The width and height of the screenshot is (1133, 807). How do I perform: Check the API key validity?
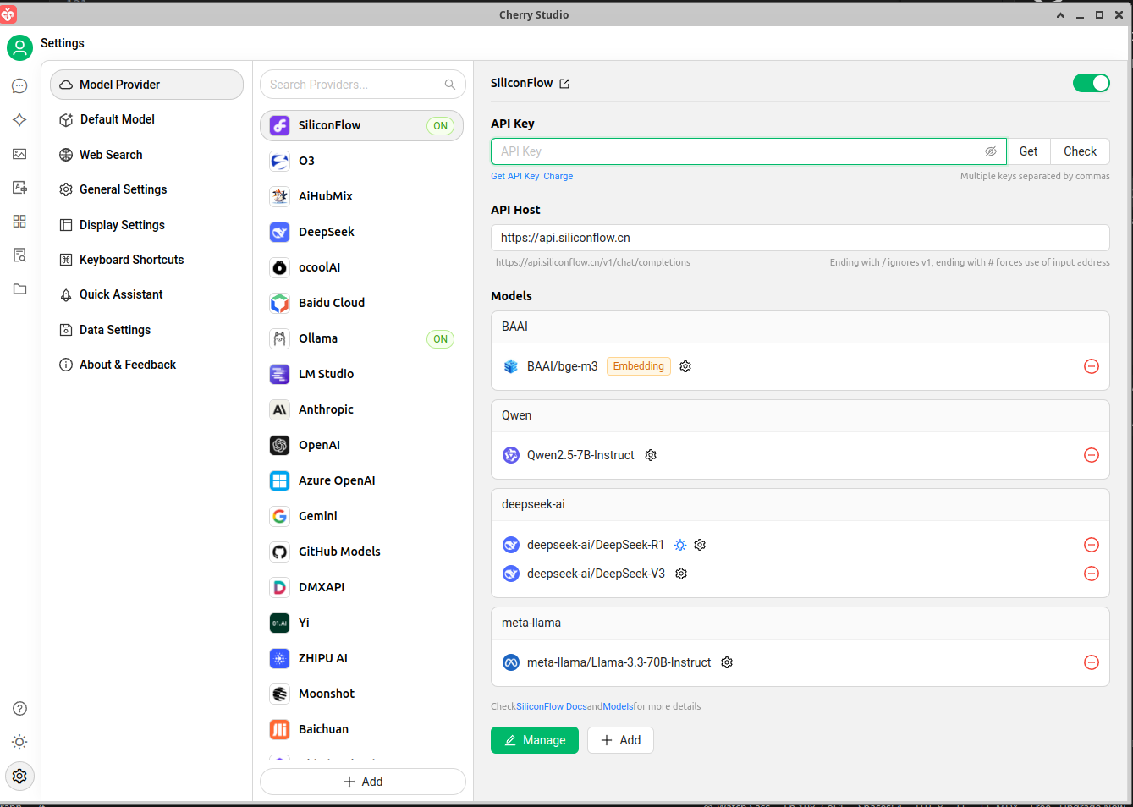pos(1080,151)
